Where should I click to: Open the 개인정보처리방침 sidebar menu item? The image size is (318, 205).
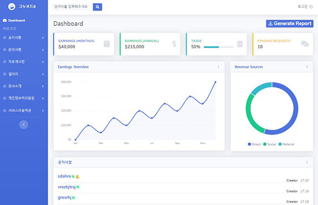(23, 98)
